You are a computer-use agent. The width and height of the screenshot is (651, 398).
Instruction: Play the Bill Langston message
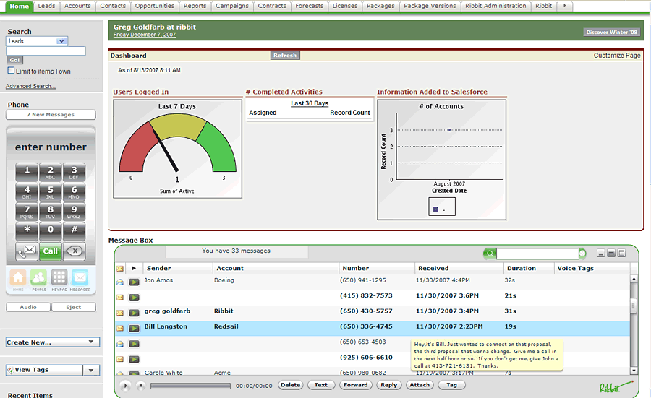point(134,329)
